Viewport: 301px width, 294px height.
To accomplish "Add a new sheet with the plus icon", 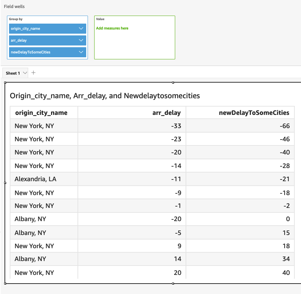I will coord(33,73).
